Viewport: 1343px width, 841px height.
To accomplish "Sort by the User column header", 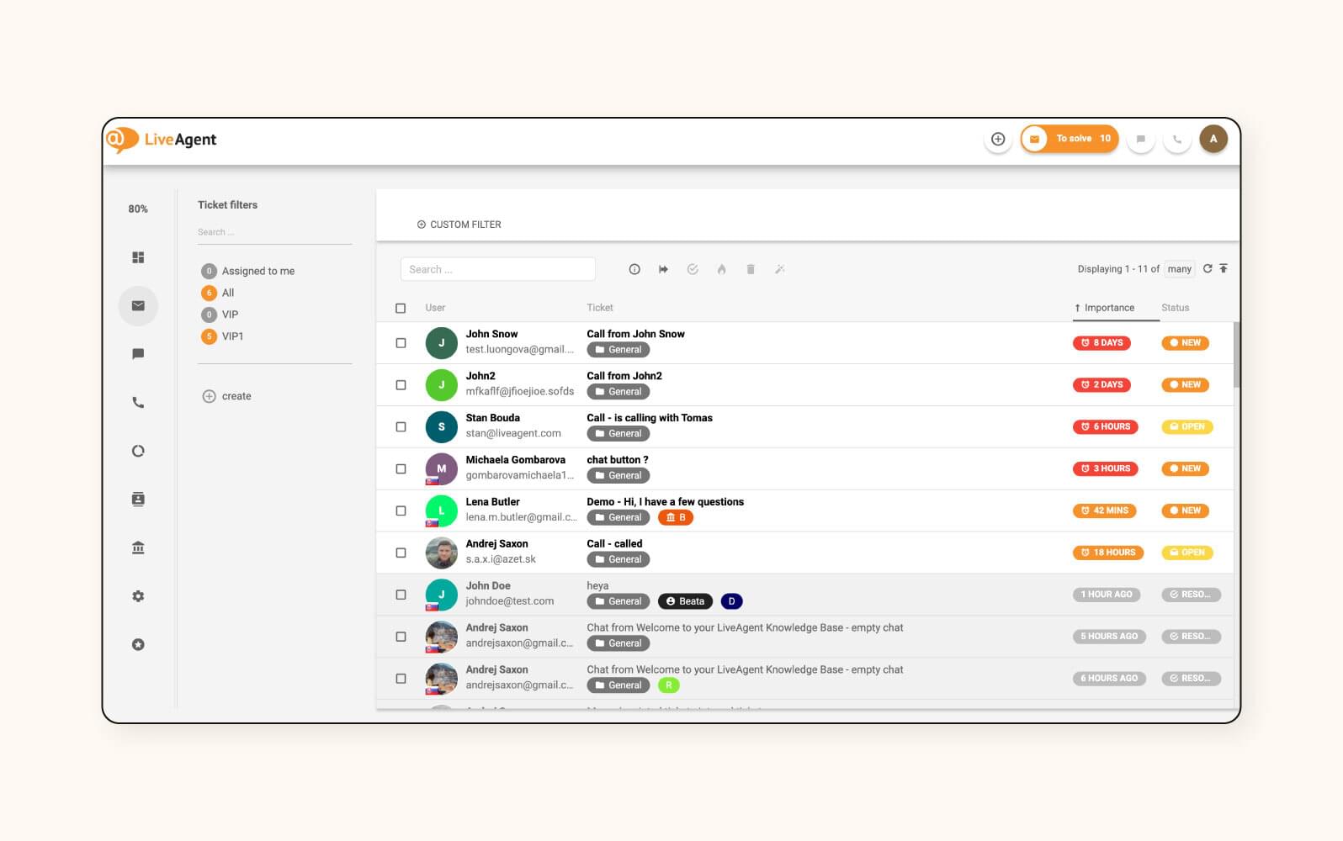I will click(435, 308).
